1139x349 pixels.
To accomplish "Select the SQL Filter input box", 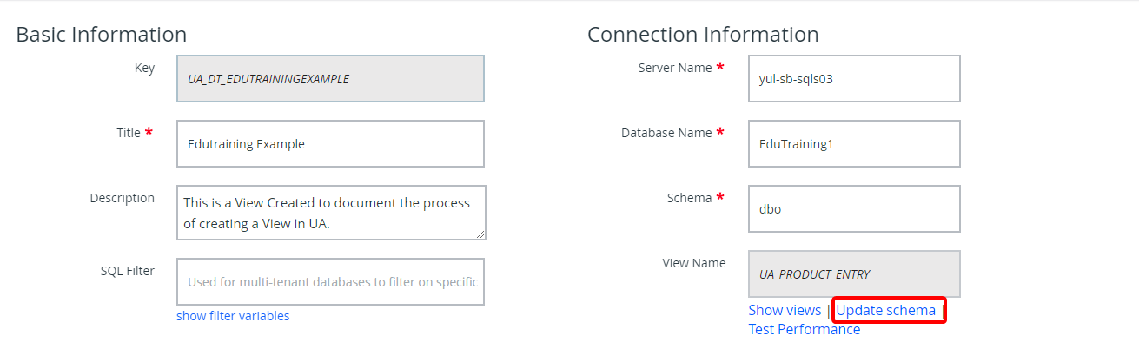I will (x=330, y=281).
